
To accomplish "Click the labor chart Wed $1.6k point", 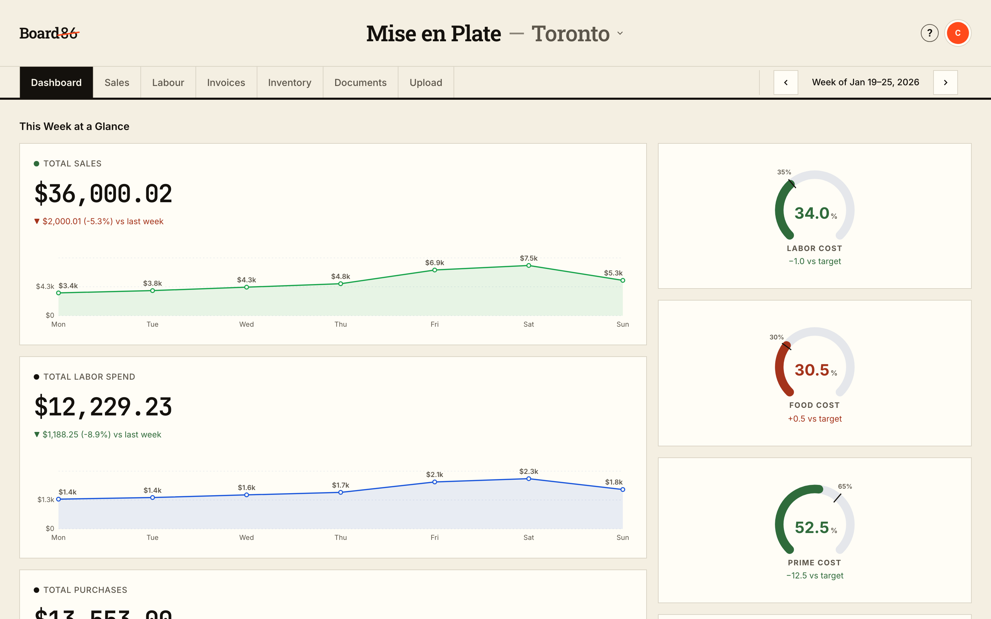I will point(246,495).
